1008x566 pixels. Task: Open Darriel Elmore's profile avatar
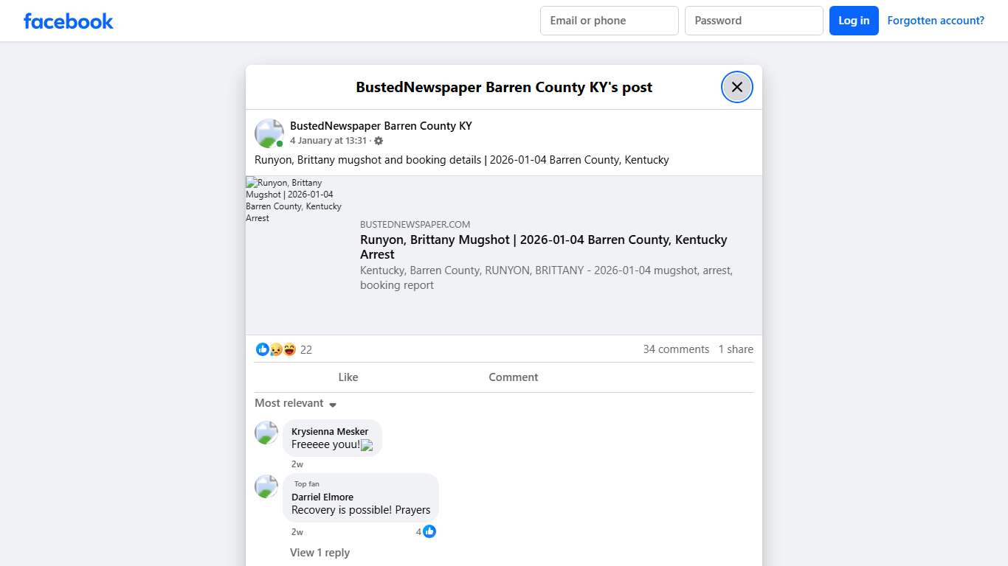[x=266, y=486]
